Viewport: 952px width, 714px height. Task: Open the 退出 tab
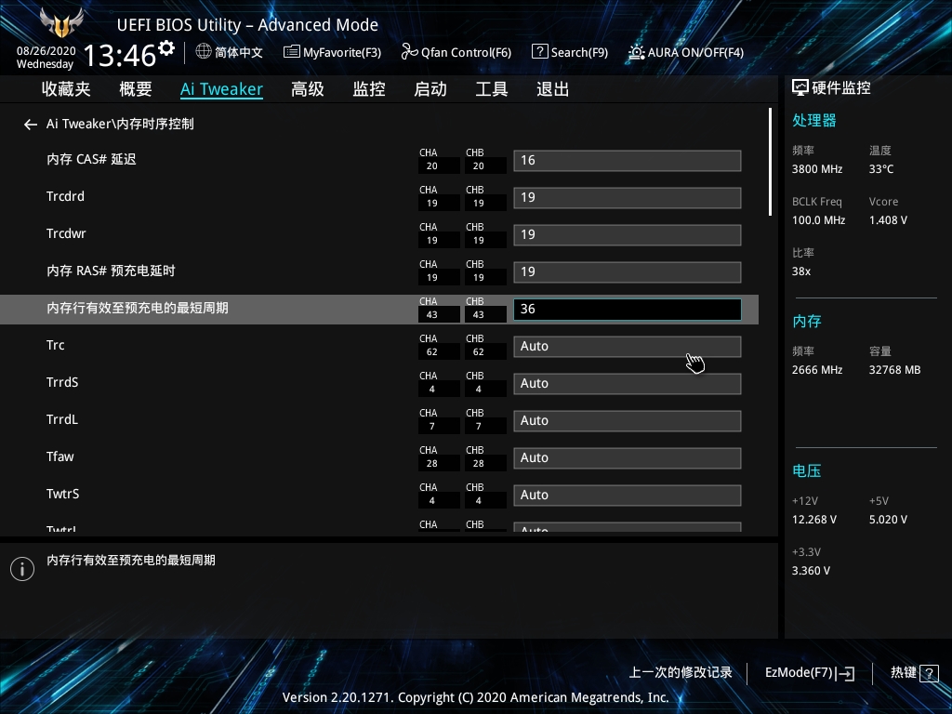pos(552,89)
